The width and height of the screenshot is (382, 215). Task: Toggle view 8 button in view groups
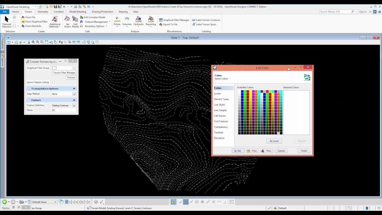point(89,202)
